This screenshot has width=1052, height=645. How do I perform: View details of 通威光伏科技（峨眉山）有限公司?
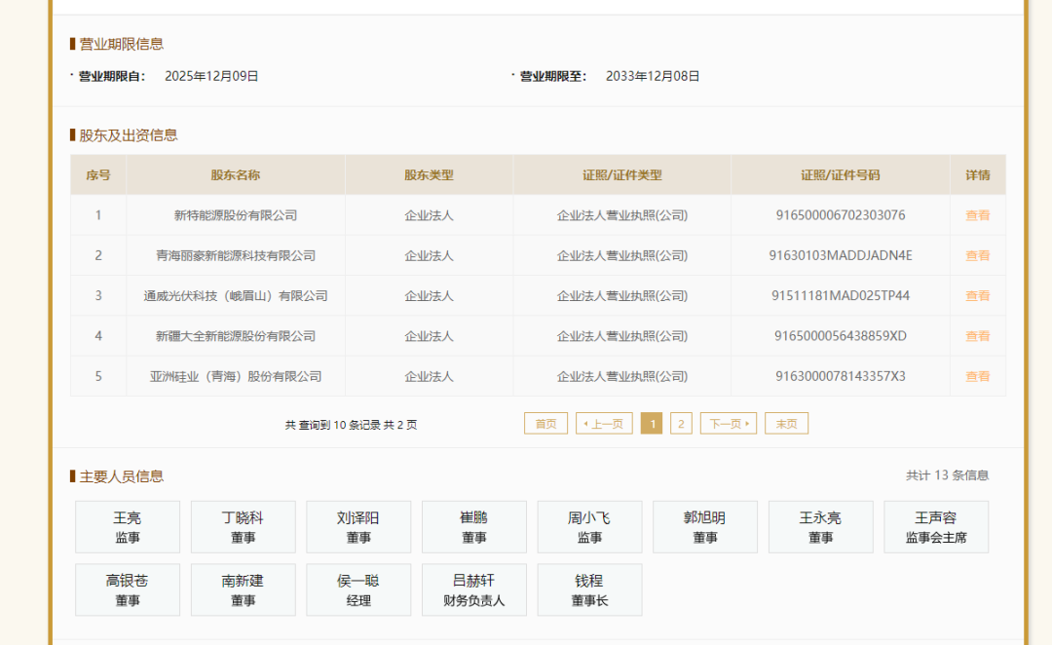[977, 296]
